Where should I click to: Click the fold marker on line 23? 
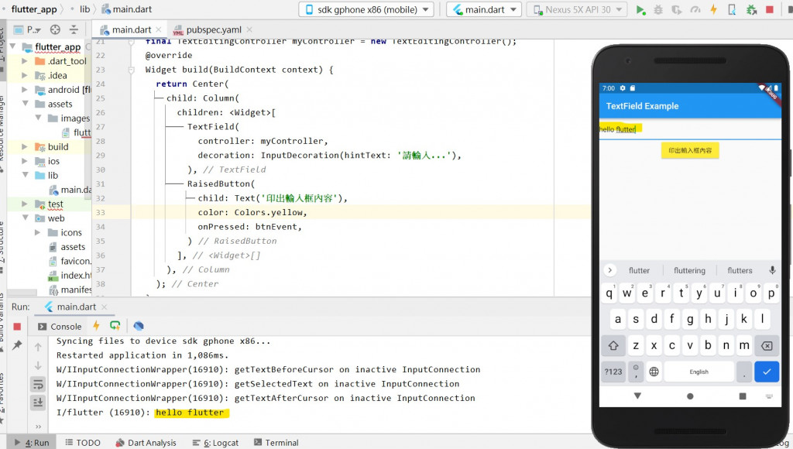131,70
